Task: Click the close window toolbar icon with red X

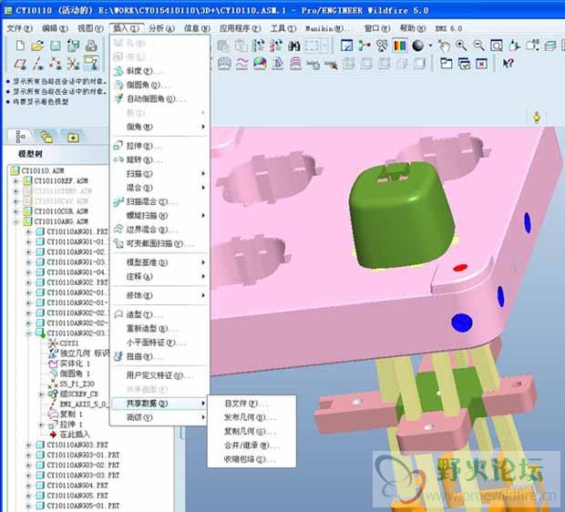Action: pyautogui.click(x=482, y=64)
